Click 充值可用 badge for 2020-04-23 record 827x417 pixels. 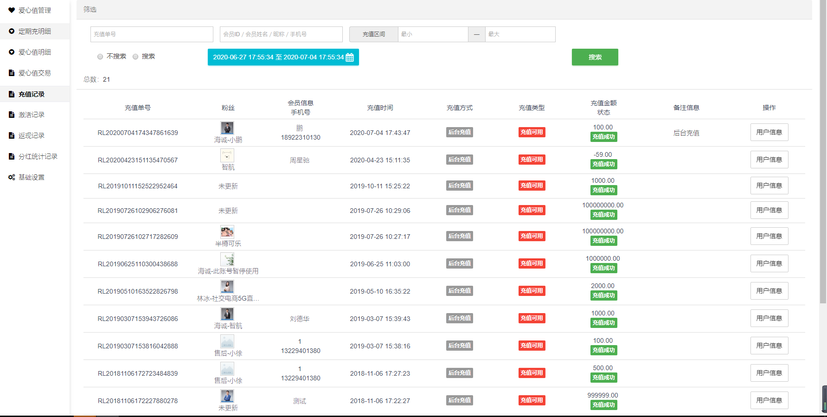pos(532,160)
